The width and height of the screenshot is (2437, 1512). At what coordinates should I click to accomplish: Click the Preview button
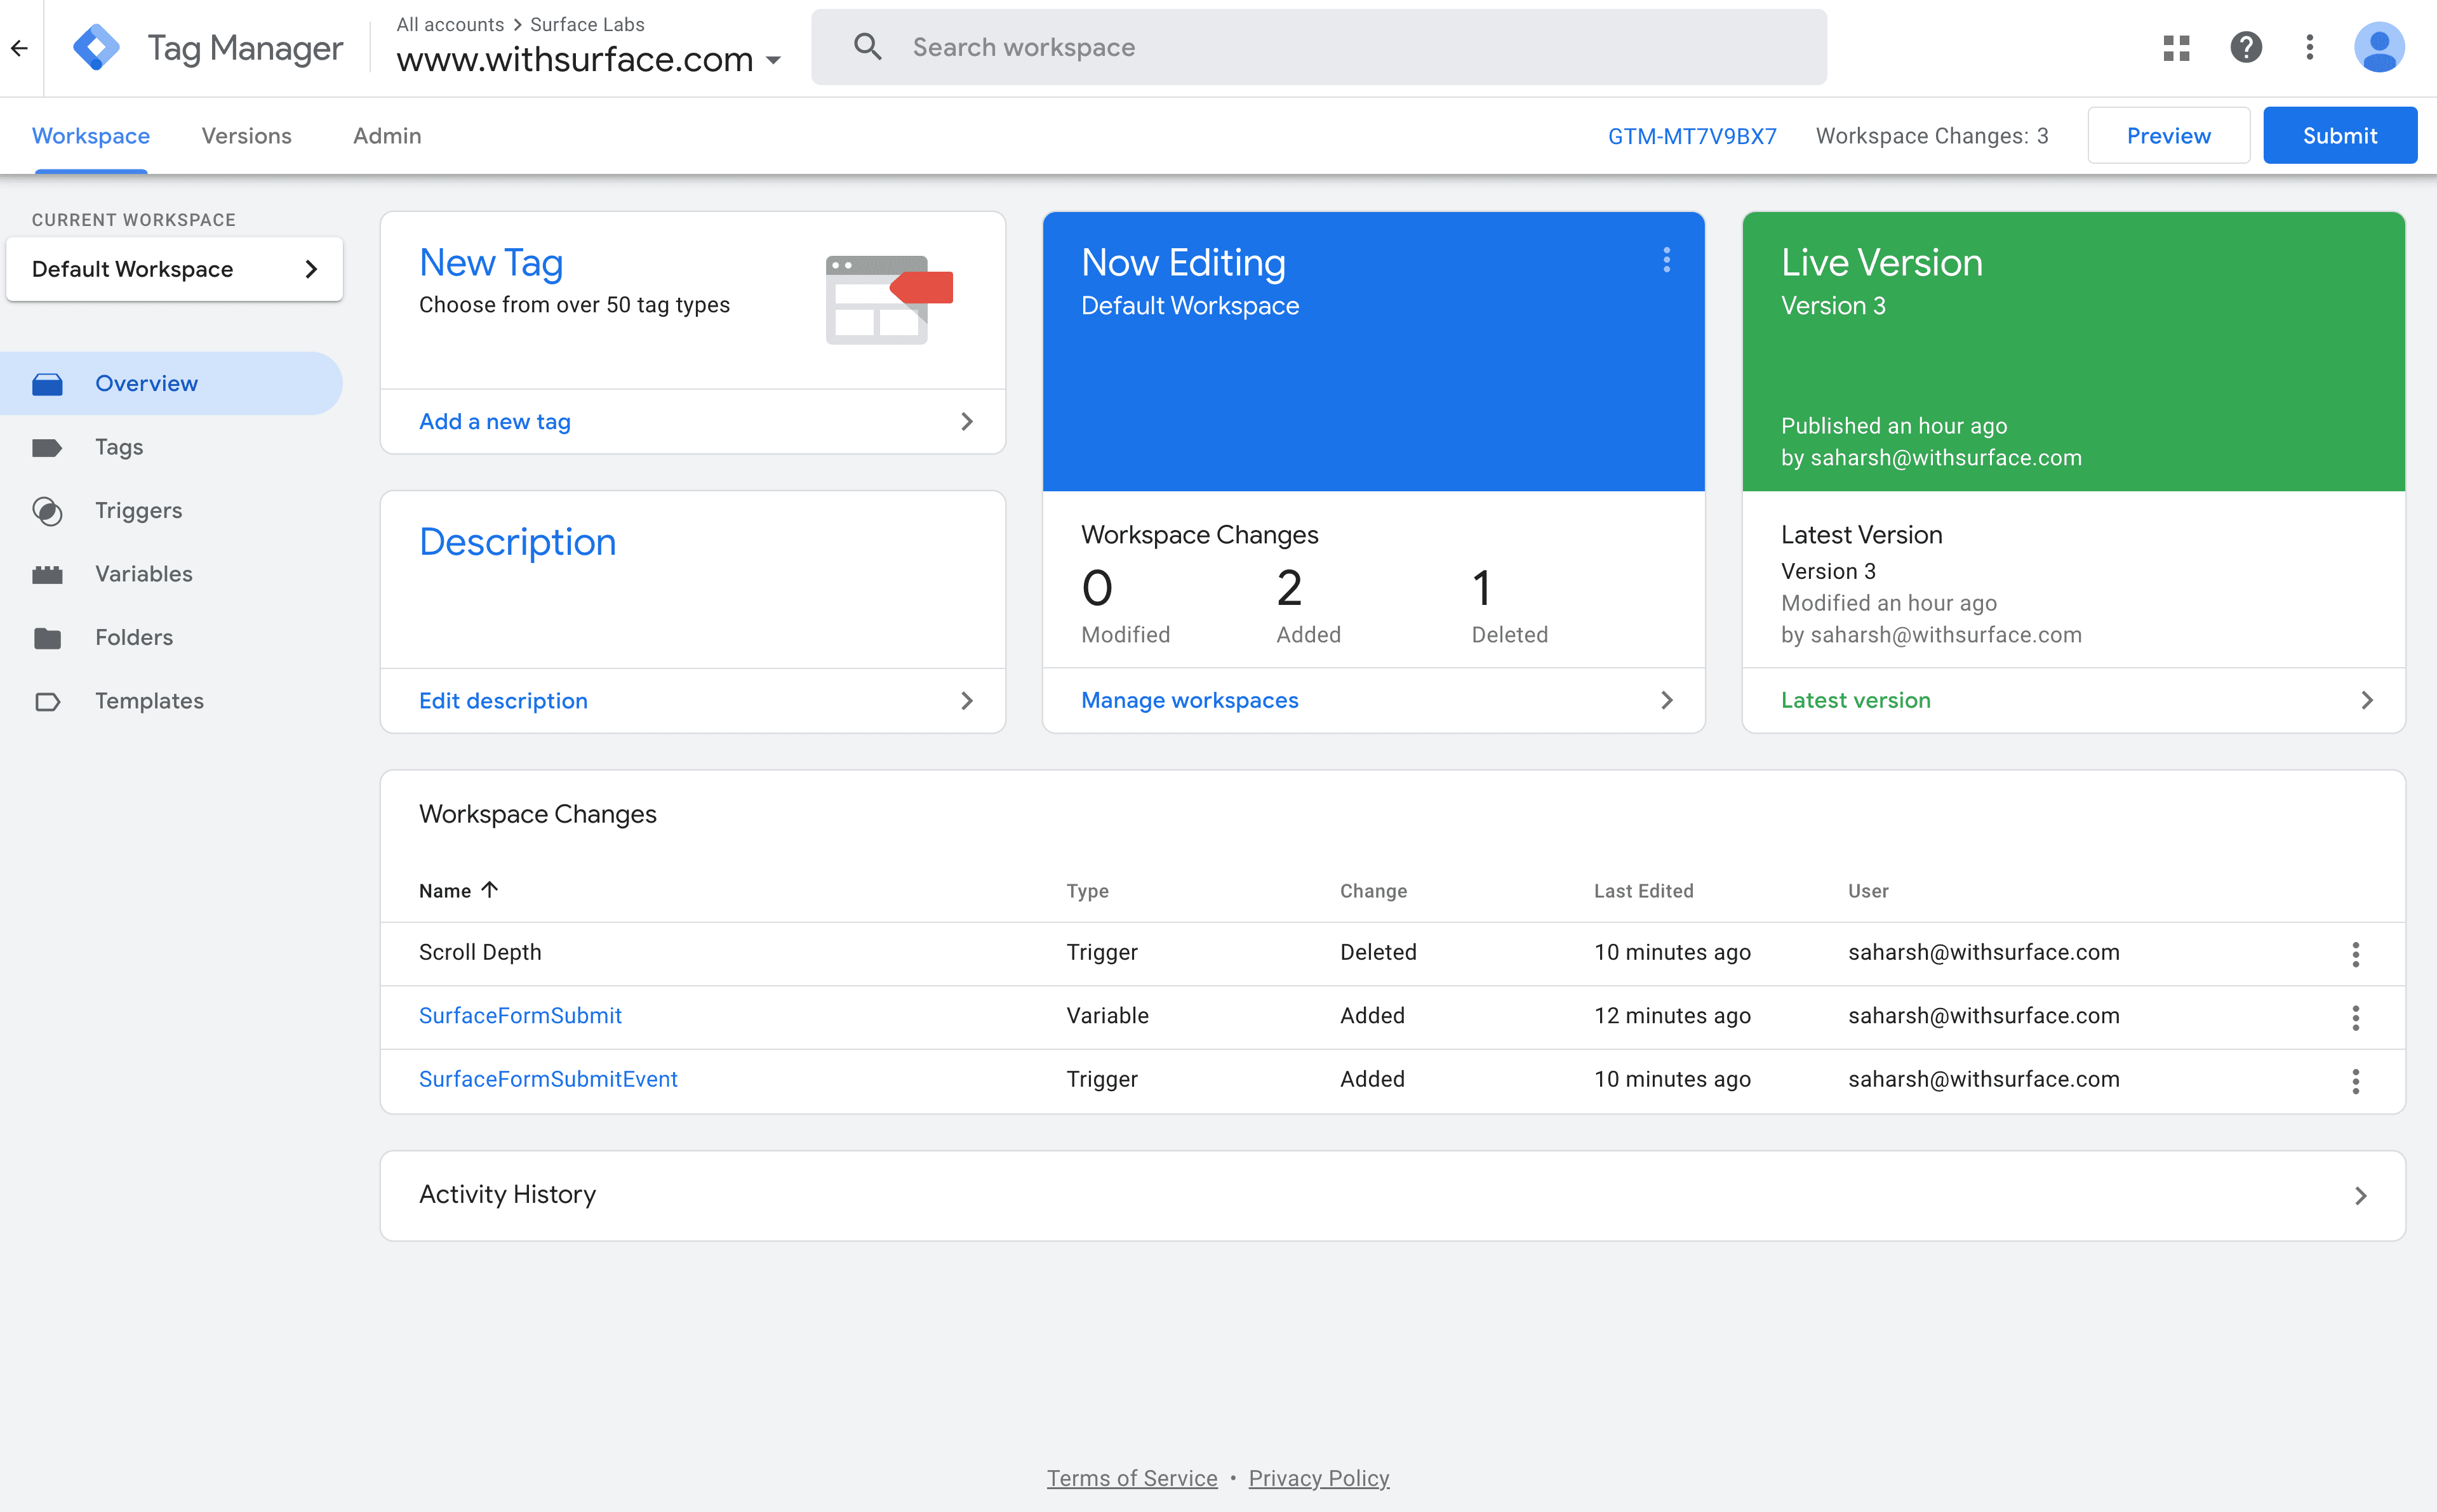click(2168, 136)
